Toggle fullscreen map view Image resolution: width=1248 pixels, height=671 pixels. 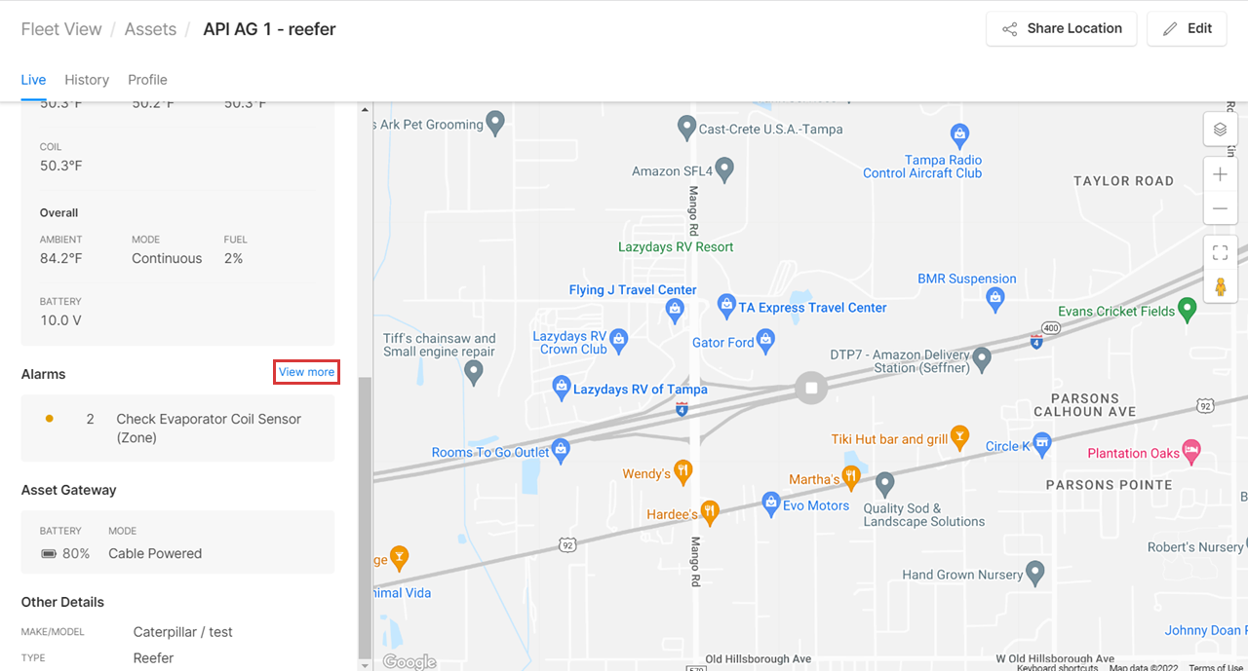point(1220,252)
